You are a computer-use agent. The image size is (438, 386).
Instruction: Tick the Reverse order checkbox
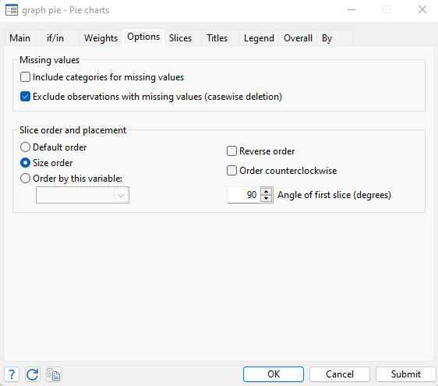click(231, 151)
